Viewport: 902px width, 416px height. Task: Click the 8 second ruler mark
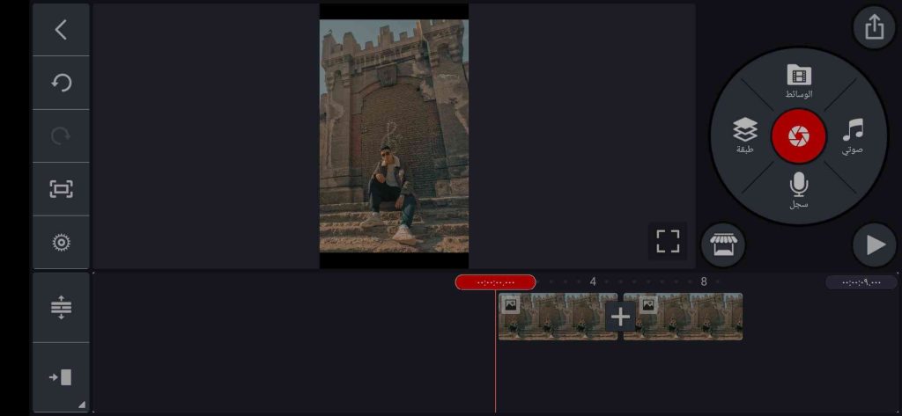pyautogui.click(x=704, y=281)
